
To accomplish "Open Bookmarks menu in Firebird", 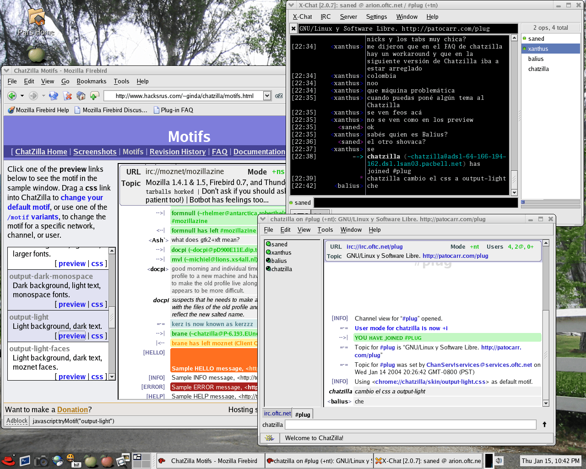I will (92, 81).
